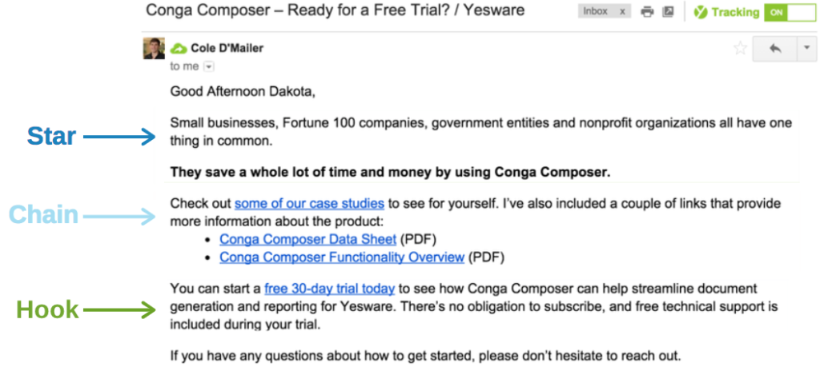
Task: Click Cole D'Mailer's profile photo
Action: (x=154, y=48)
